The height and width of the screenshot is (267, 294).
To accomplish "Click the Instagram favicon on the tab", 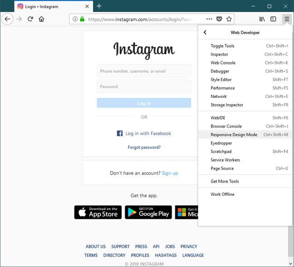I will (20, 6).
